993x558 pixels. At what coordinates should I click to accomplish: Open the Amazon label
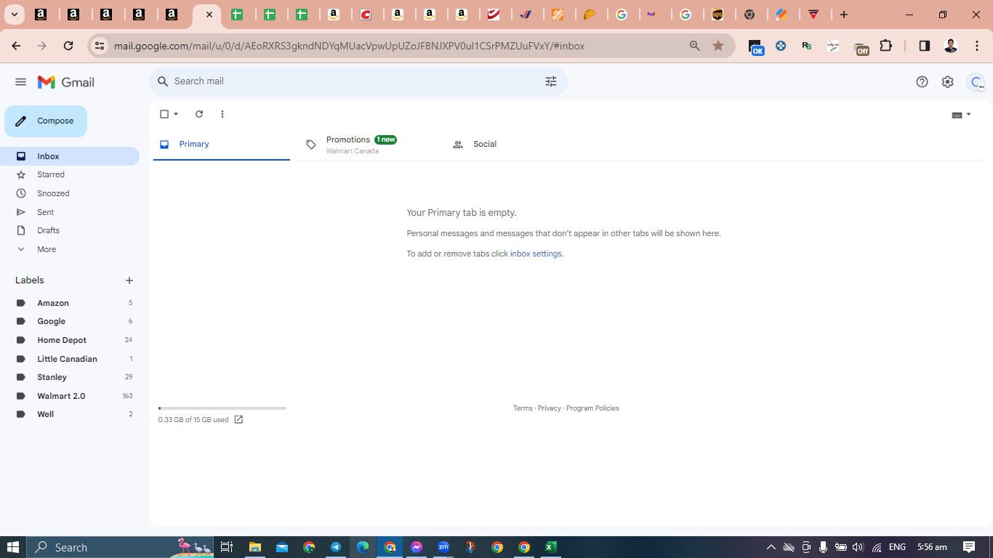[70, 303]
